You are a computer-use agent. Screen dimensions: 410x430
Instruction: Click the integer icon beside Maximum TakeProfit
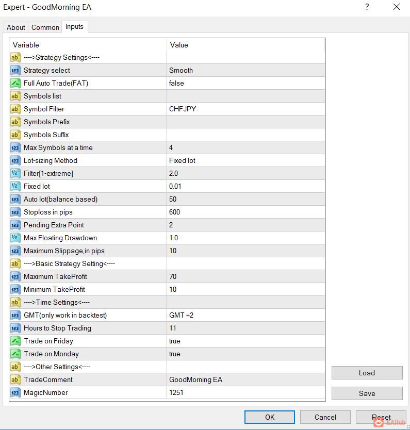pos(15,276)
